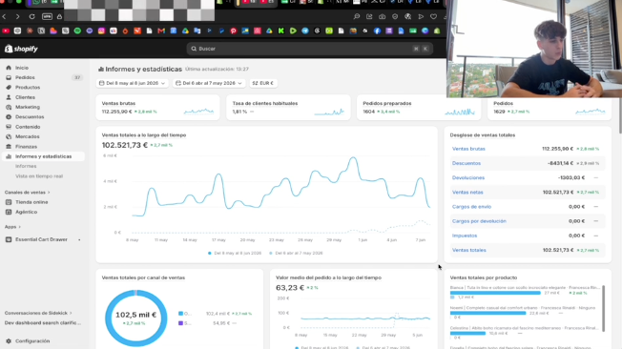This screenshot has height=349, width=622.
Task: Open the Ventas totales breakdown link
Action: (x=468, y=250)
